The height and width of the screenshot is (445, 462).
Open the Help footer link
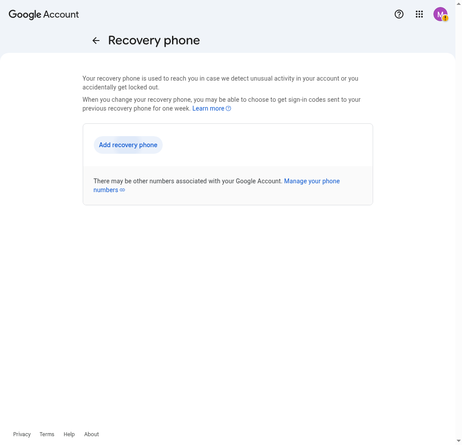(x=69, y=434)
